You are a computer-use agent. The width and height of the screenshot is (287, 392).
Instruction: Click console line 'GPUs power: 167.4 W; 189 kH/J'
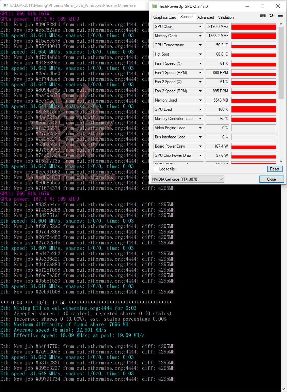40,199
